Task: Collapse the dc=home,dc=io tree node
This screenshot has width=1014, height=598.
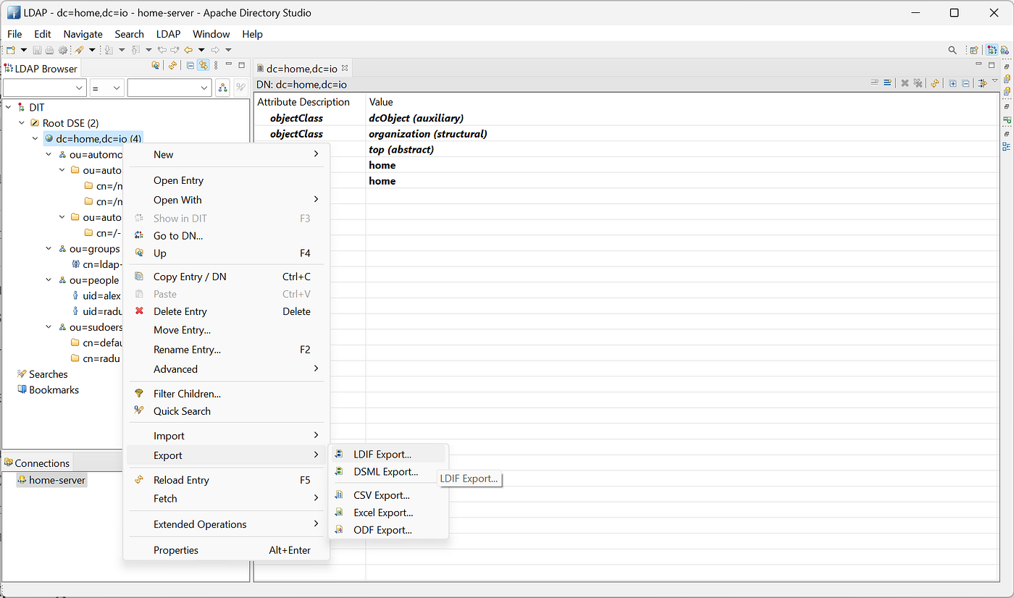Action: pyautogui.click(x=35, y=139)
